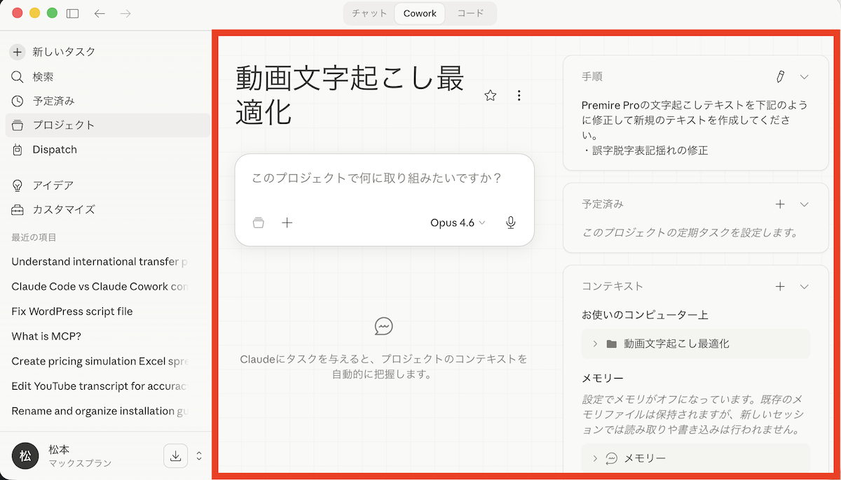Add a scheduled task with 予定済み plus
This screenshot has height=480, width=841.
[x=780, y=204]
